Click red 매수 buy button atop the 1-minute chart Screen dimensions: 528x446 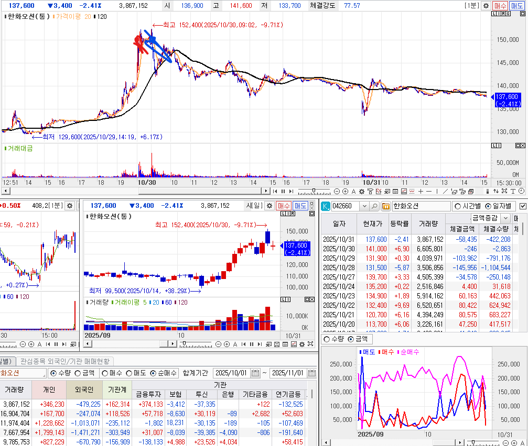tap(500, 6)
